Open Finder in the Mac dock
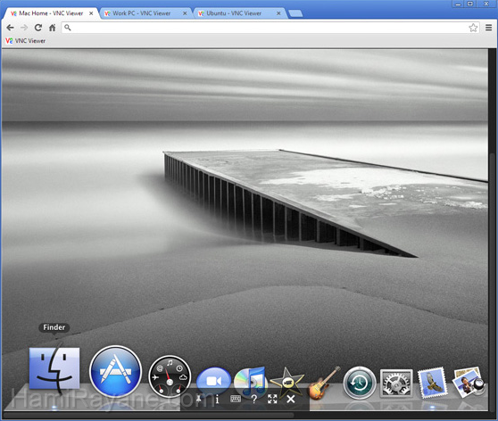The width and height of the screenshot is (498, 421). tap(54, 368)
